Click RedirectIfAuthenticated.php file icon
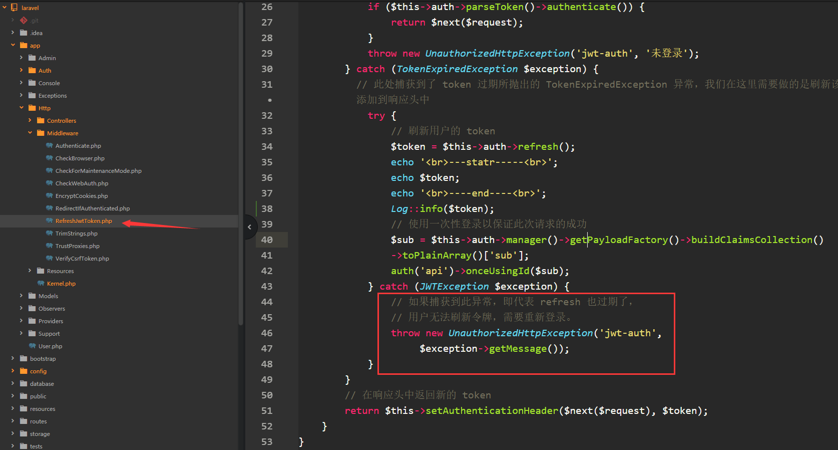 [x=49, y=208]
